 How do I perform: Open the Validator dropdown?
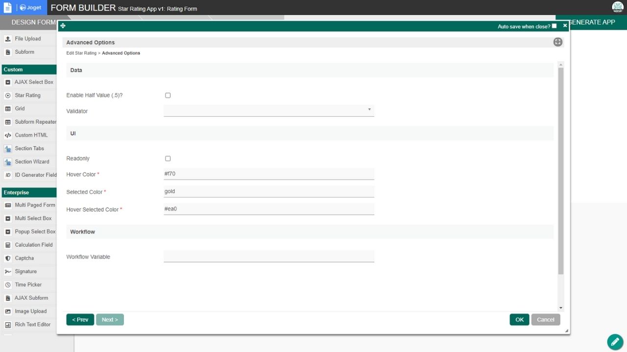tap(268, 111)
